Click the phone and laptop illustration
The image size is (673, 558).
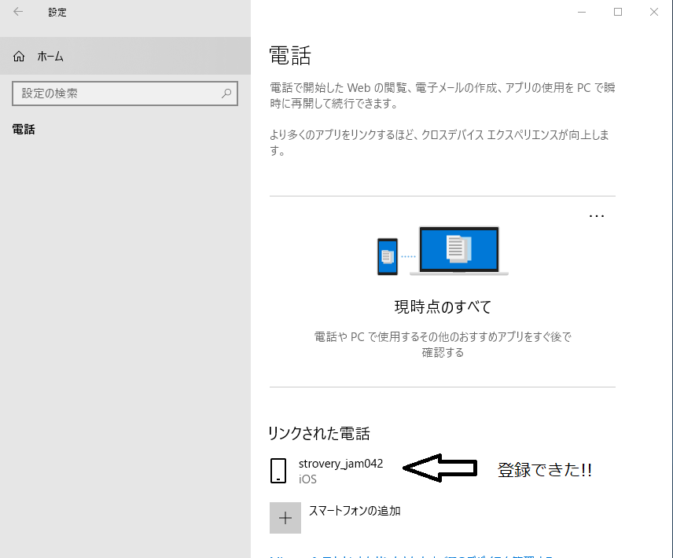pyautogui.click(x=443, y=251)
